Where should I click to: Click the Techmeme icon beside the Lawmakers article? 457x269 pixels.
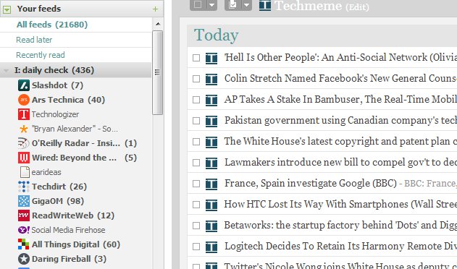pos(211,163)
